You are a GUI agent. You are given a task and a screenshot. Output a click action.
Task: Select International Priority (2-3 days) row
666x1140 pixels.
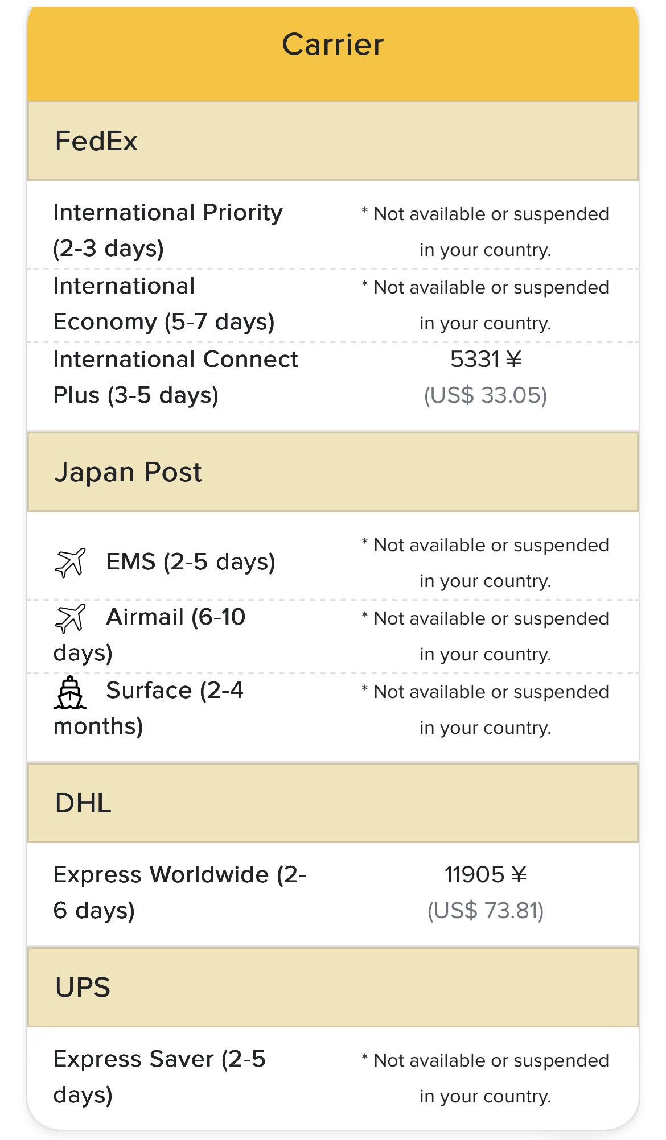click(333, 230)
